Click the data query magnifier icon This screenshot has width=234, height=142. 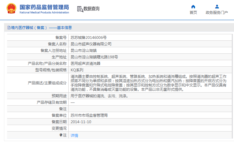80,9
